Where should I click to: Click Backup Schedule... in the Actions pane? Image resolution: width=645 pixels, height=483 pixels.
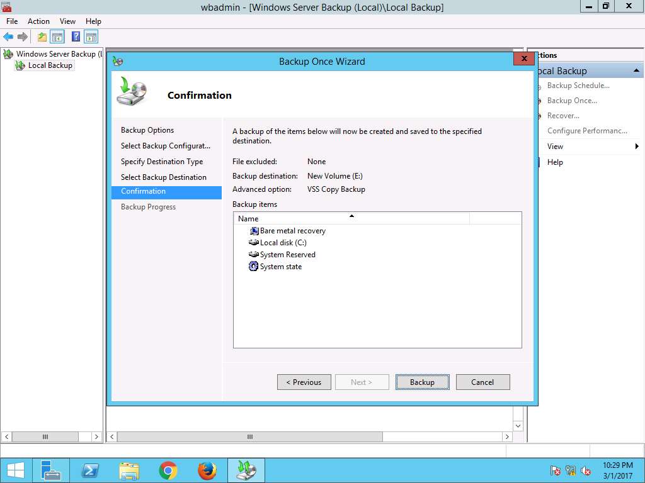578,86
